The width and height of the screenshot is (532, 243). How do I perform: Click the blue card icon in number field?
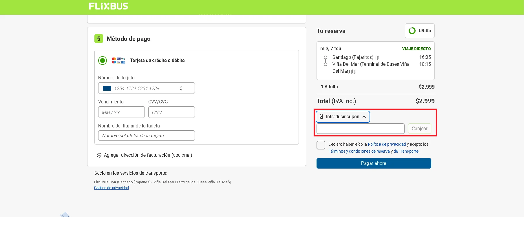click(107, 88)
